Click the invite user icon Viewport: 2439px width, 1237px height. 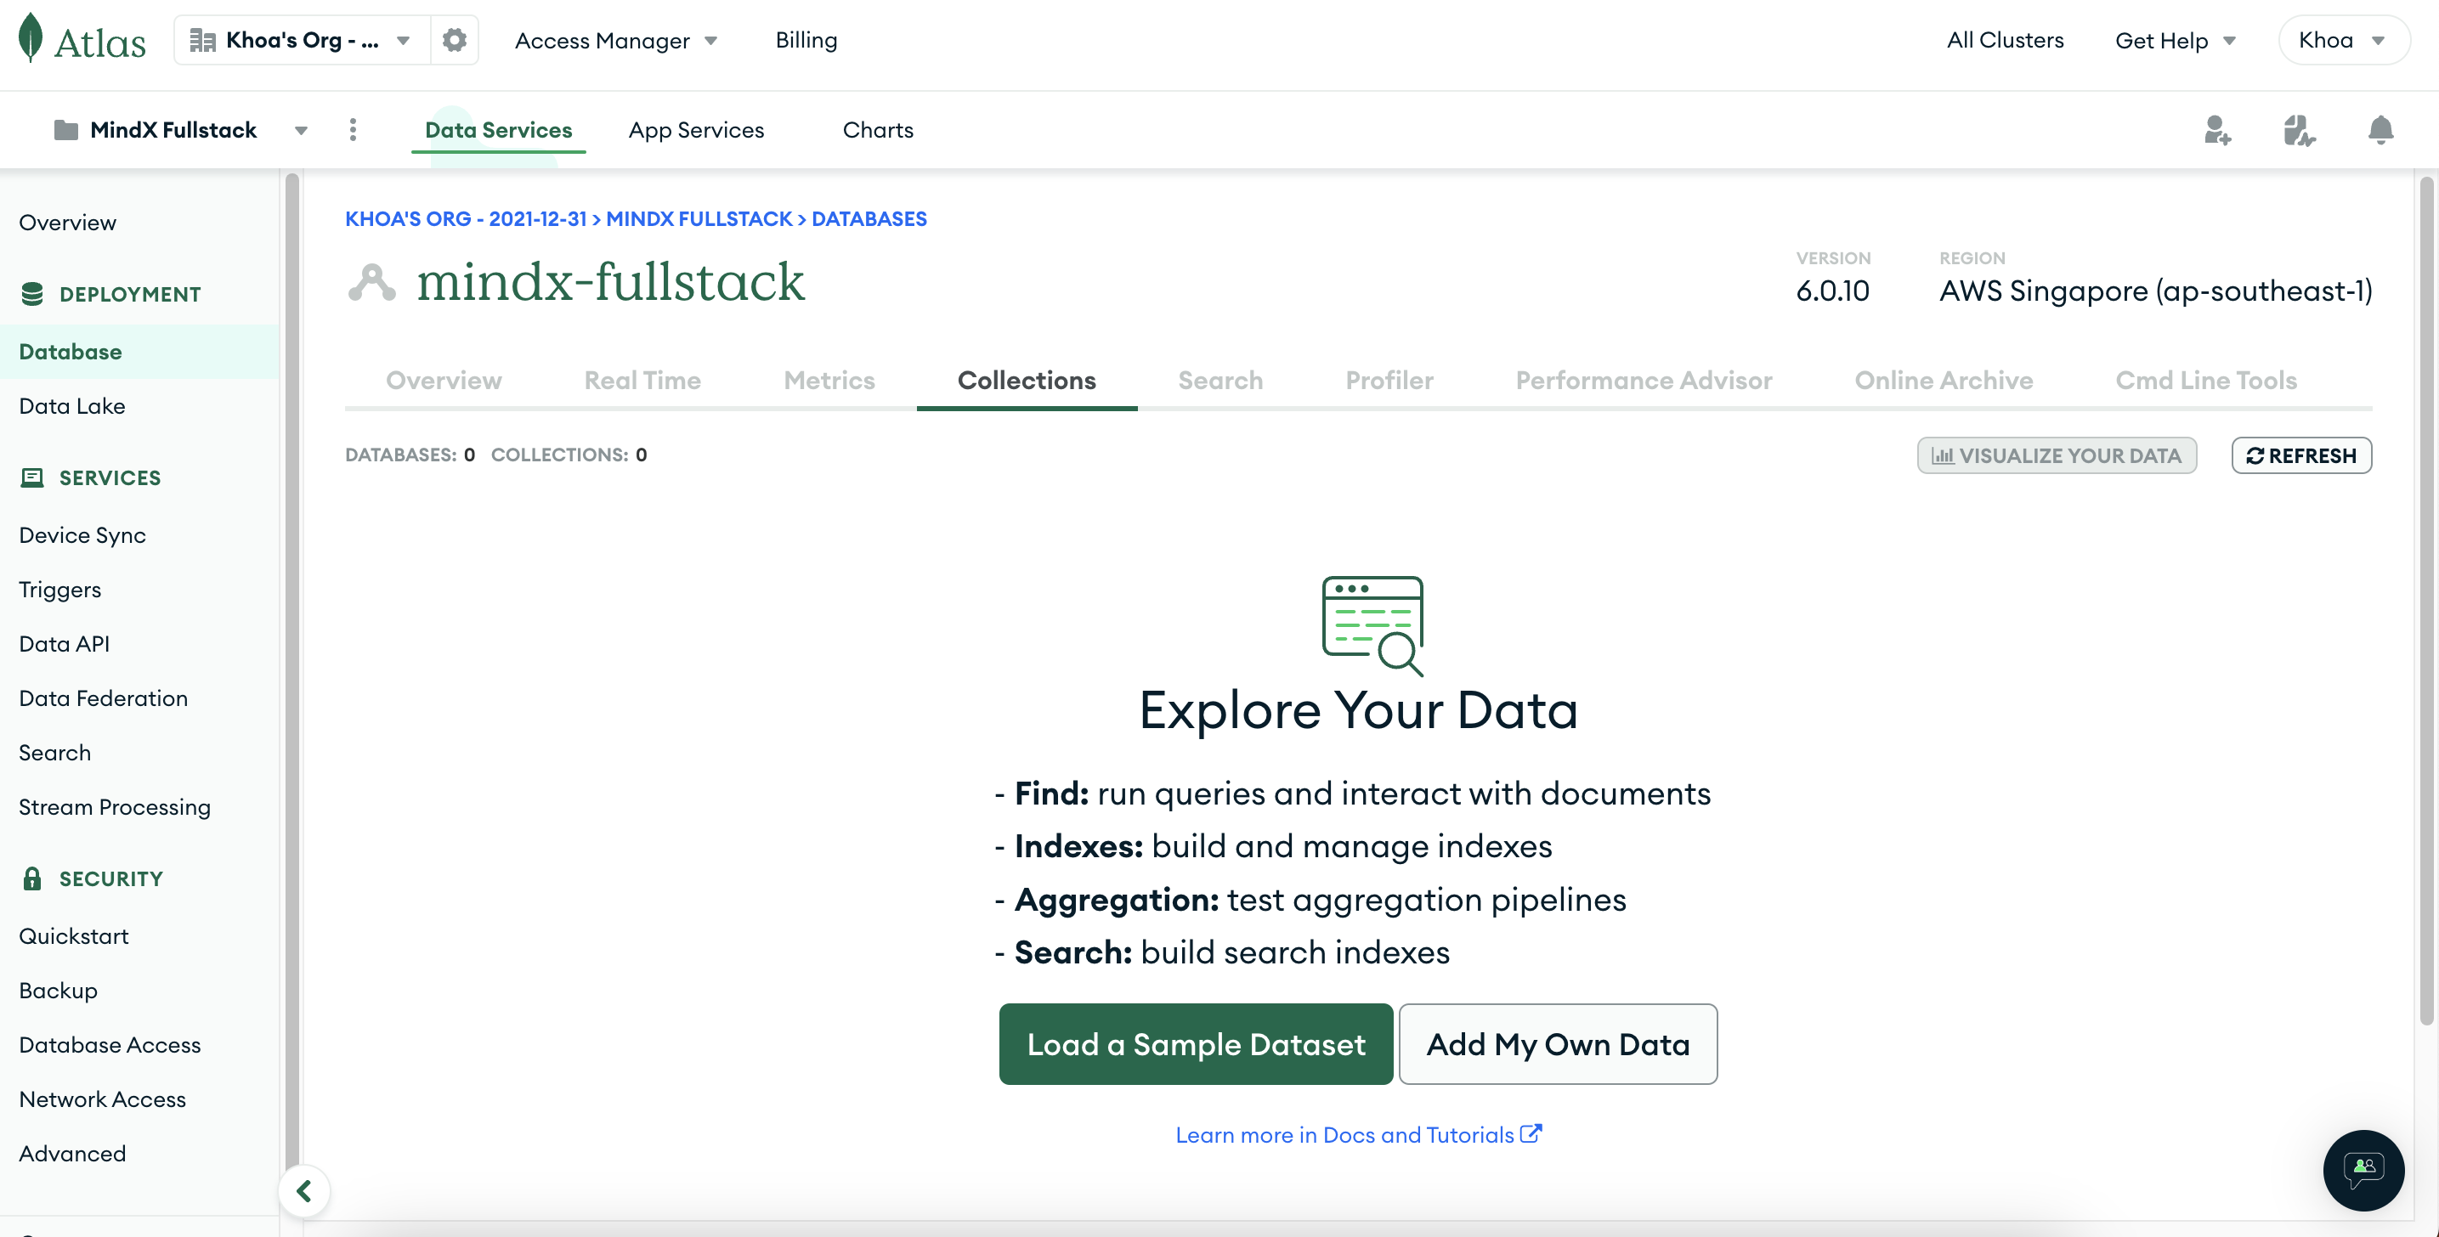click(2216, 130)
